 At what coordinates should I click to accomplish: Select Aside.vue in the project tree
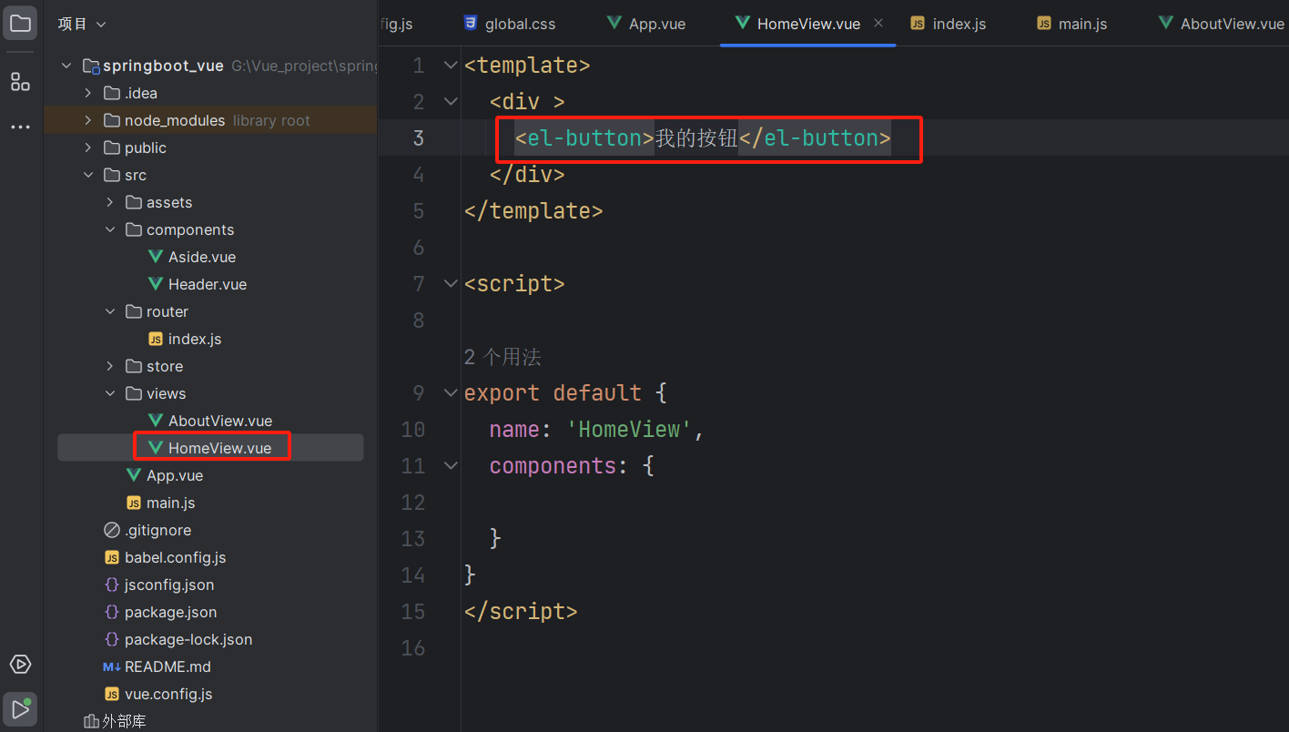click(202, 257)
